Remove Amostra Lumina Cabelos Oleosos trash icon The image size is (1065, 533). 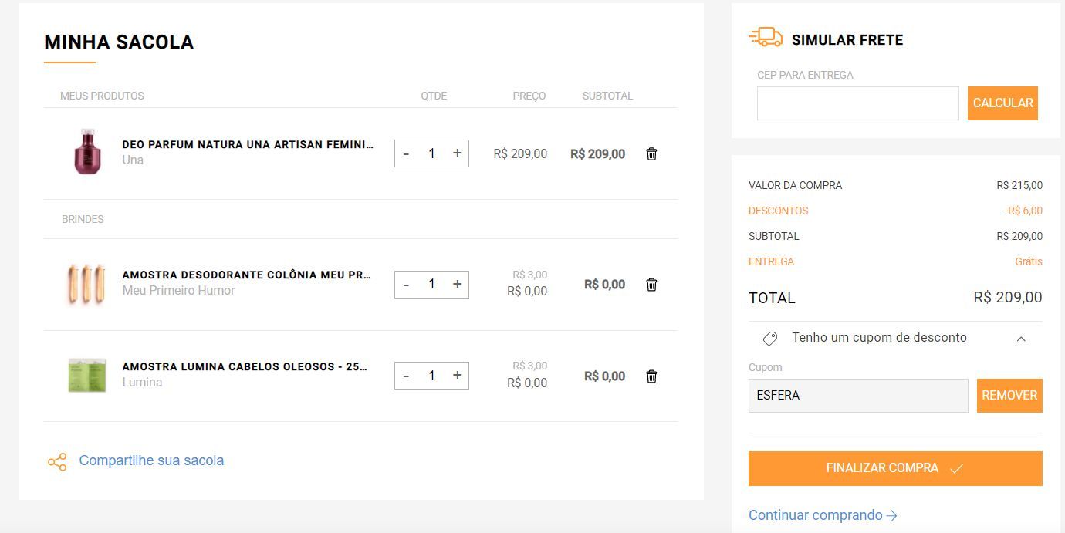651,376
